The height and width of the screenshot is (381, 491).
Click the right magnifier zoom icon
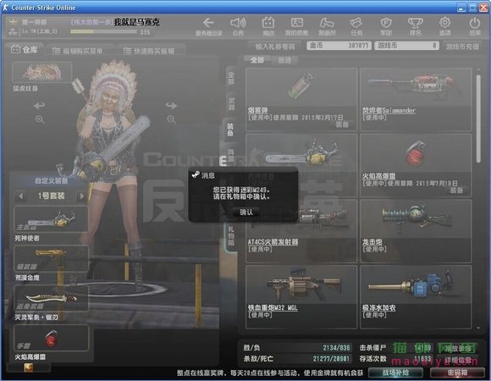point(171,119)
